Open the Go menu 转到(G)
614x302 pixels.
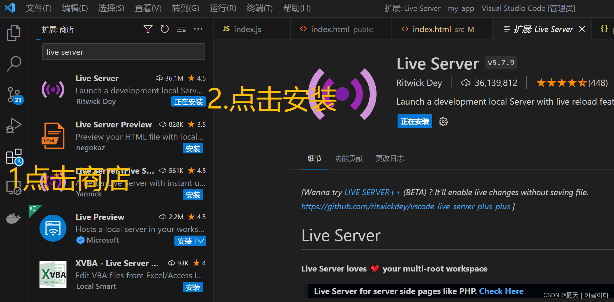(x=186, y=8)
